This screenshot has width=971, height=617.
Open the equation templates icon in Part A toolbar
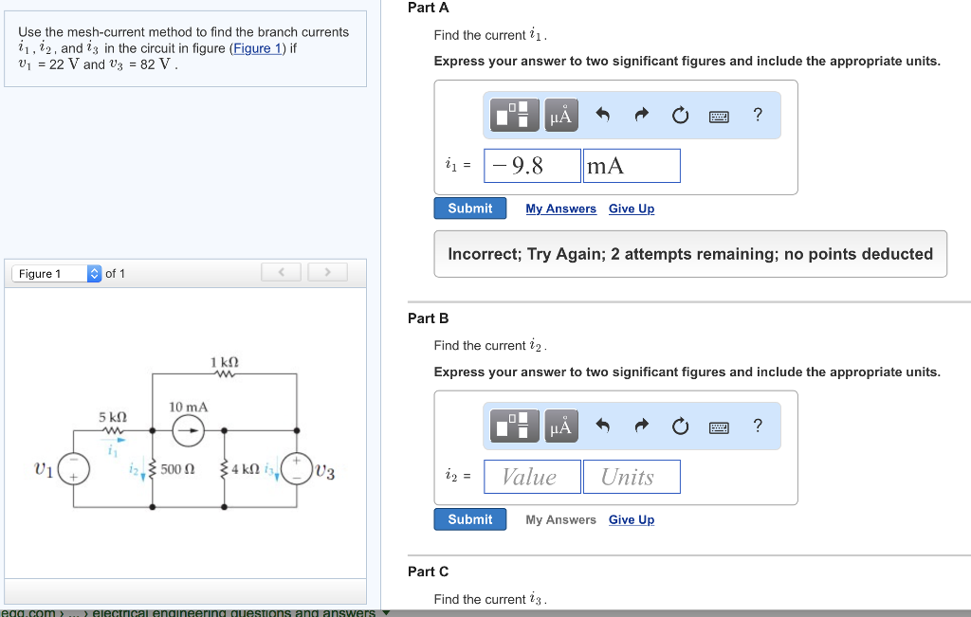coord(513,115)
